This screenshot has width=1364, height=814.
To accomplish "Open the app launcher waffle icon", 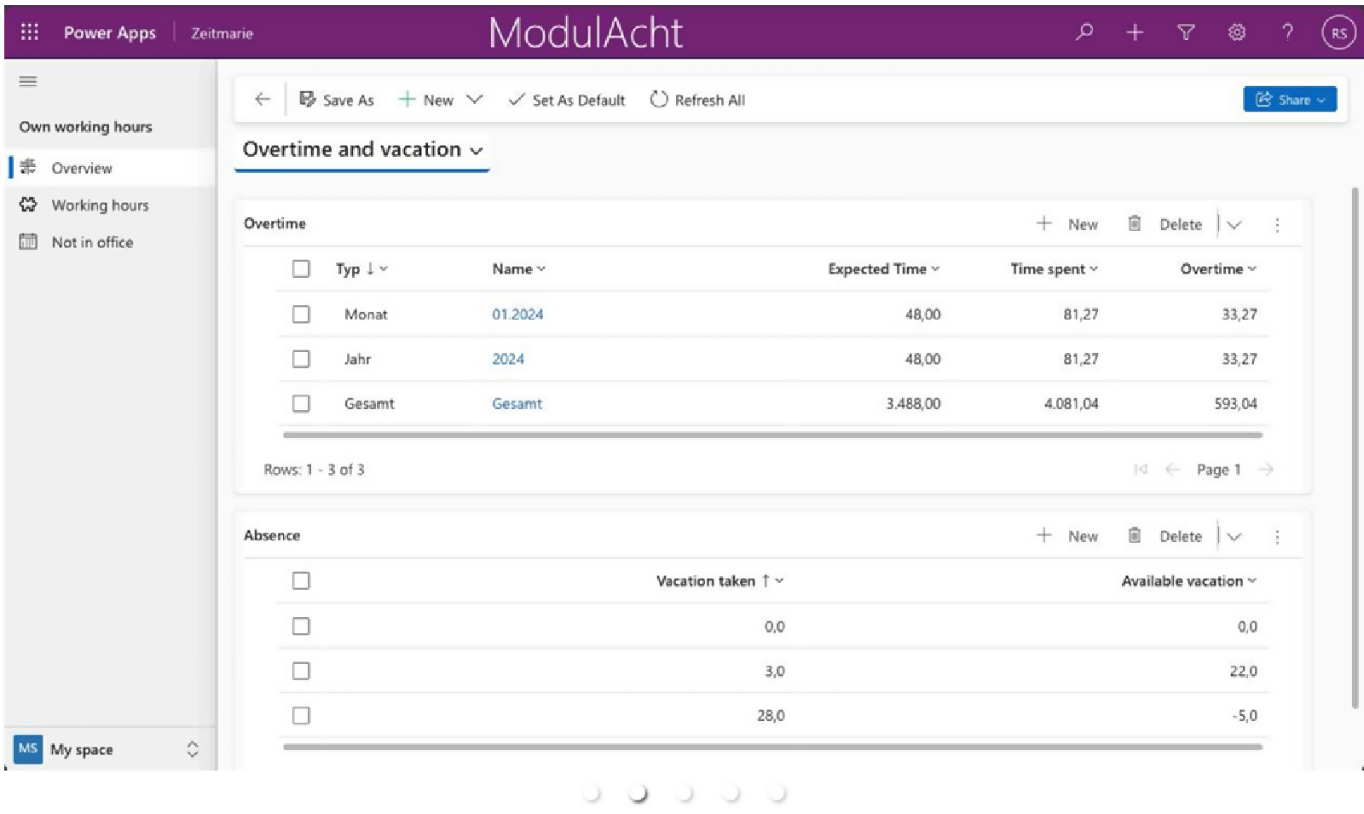I will click(x=30, y=32).
